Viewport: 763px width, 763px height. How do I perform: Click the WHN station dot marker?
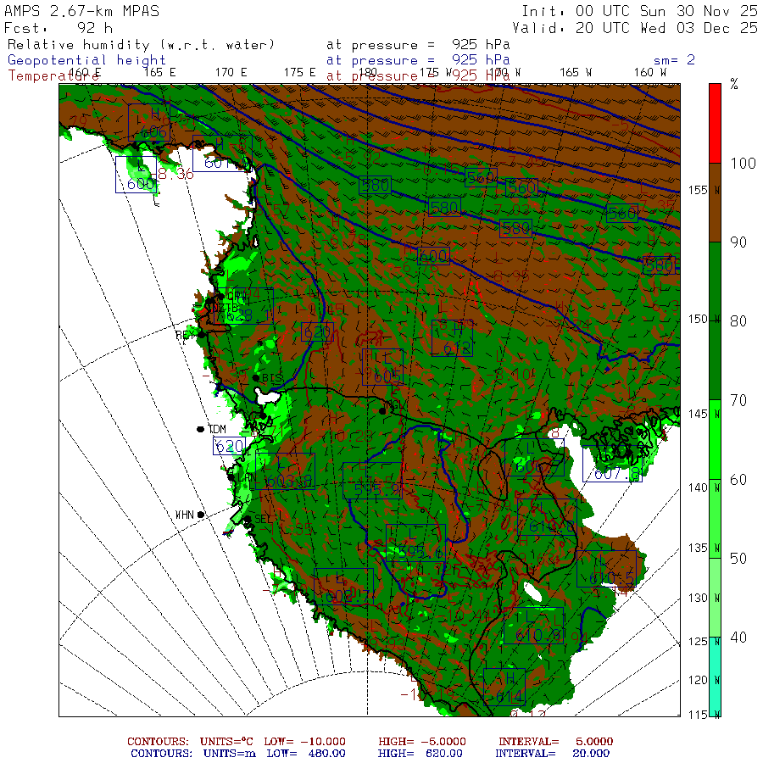pos(201,514)
